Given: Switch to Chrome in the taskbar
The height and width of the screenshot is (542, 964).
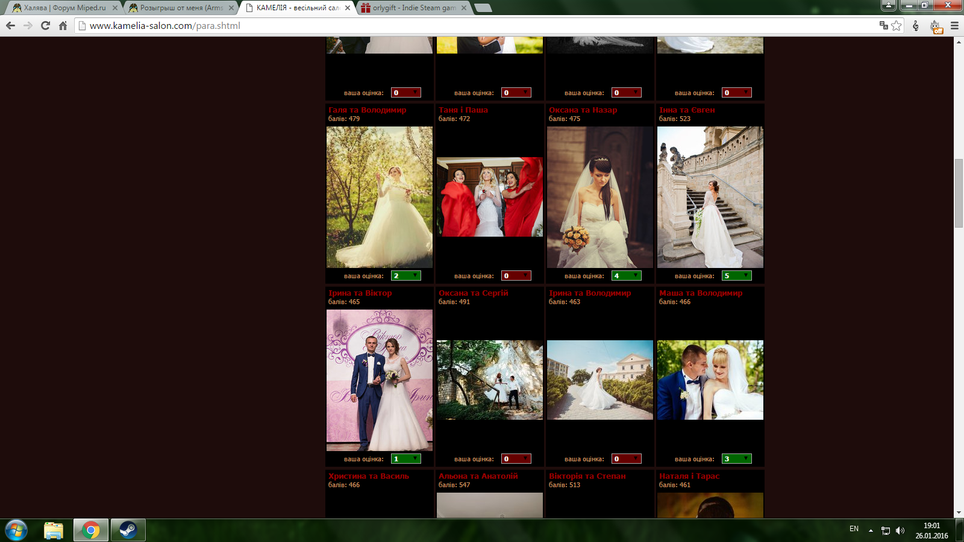Looking at the screenshot, I should coord(91,530).
